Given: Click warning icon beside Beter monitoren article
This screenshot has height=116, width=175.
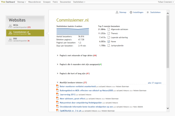Looking at the screenshot, I should (57, 86).
